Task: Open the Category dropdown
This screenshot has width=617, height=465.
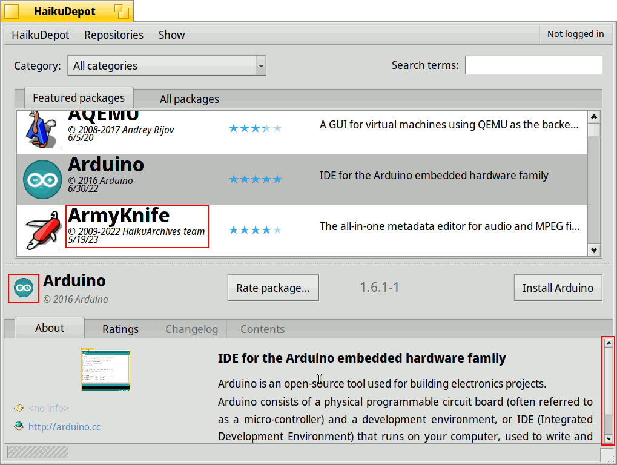Action: 167,66
